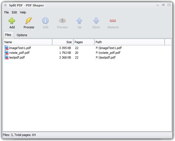
Task: Sort by the Pages column header
Action: [x=84, y=42]
